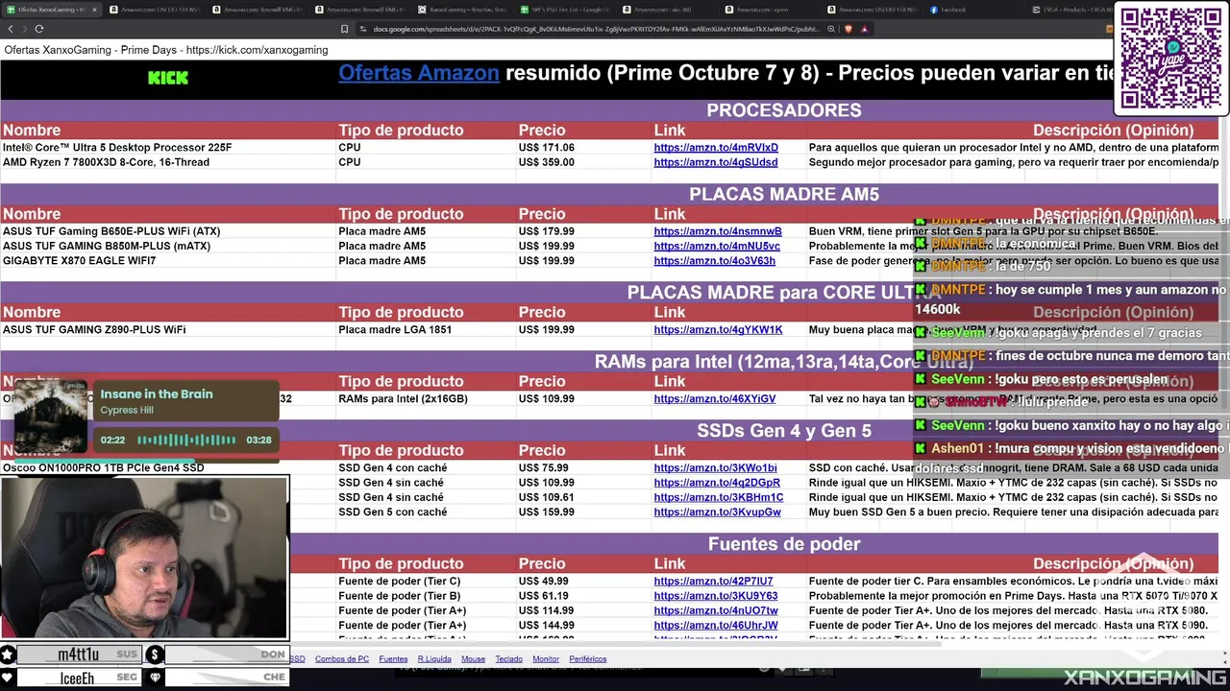Screen dimensions: 1230x691
Task: Open link amzn.to/4q2DGpR priced US$ 109.99
Action: [717, 483]
